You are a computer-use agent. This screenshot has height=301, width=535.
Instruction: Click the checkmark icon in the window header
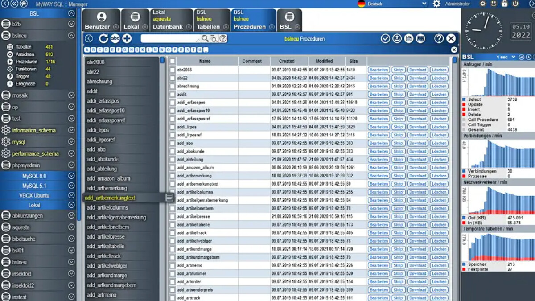click(x=385, y=38)
